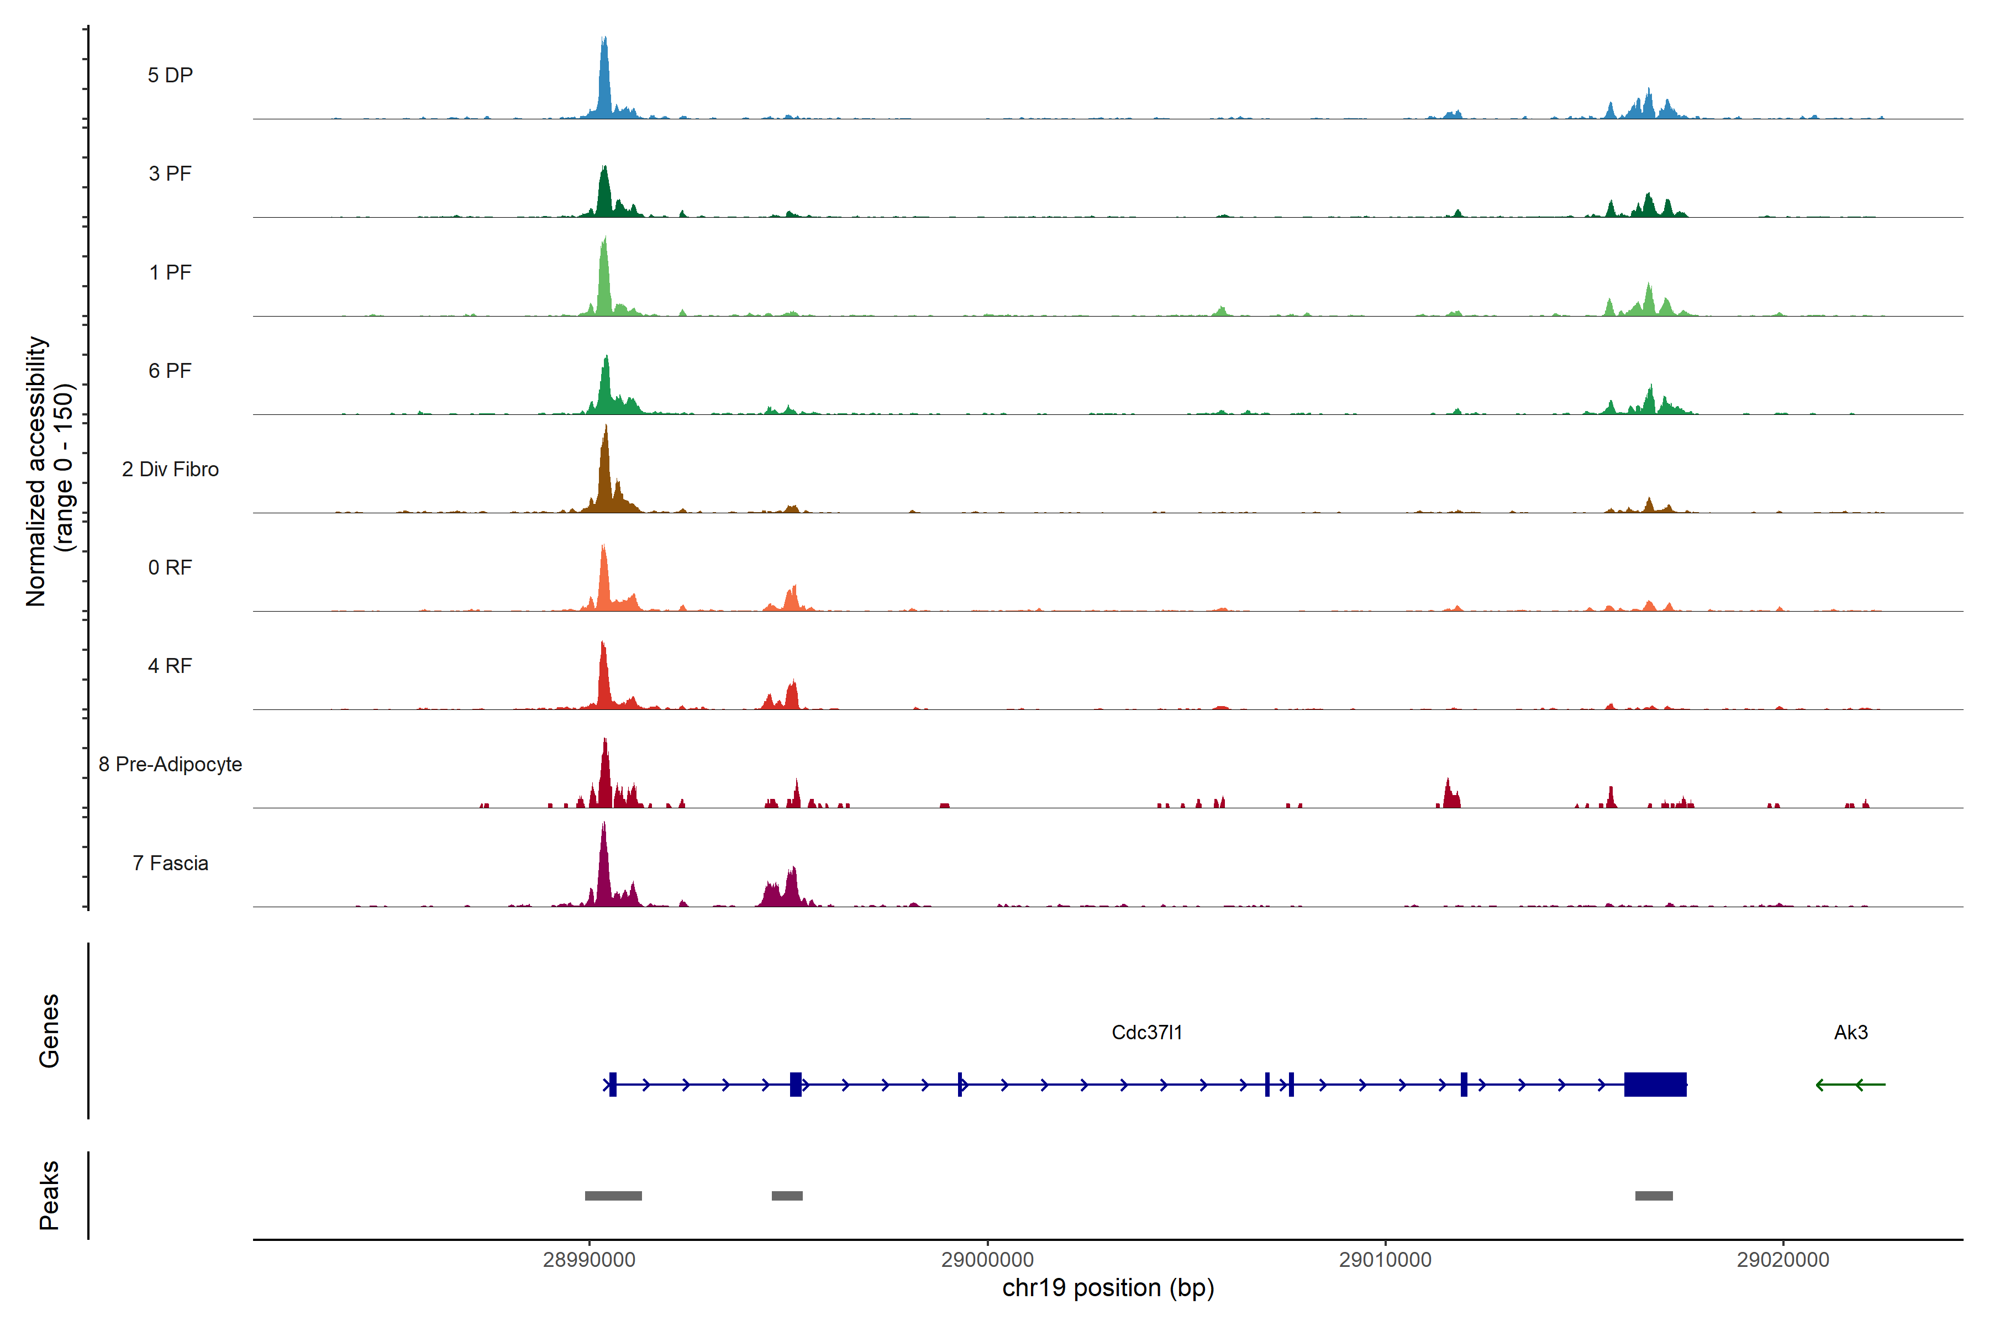Click the Peaks track label
Screen dimensions: 1989x1326
tap(49, 1195)
